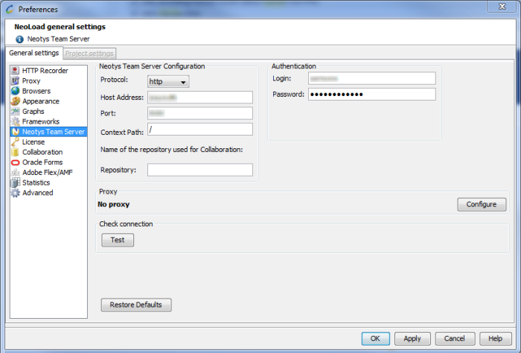Focus the Context Path input field
This screenshot has height=353, width=521.
(199, 130)
